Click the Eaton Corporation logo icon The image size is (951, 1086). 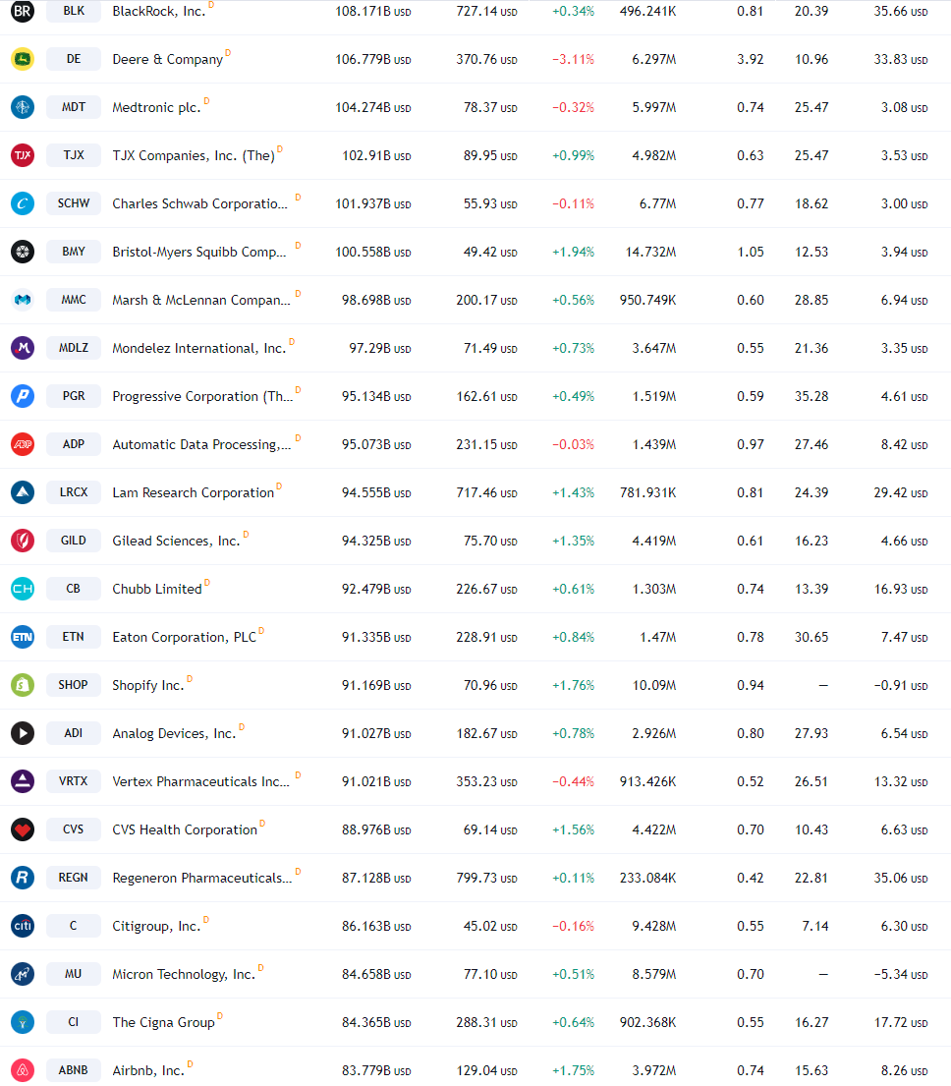(23, 637)
